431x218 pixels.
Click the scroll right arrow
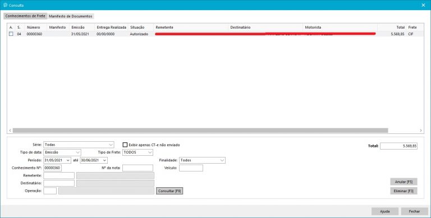(x=420, y=131)
